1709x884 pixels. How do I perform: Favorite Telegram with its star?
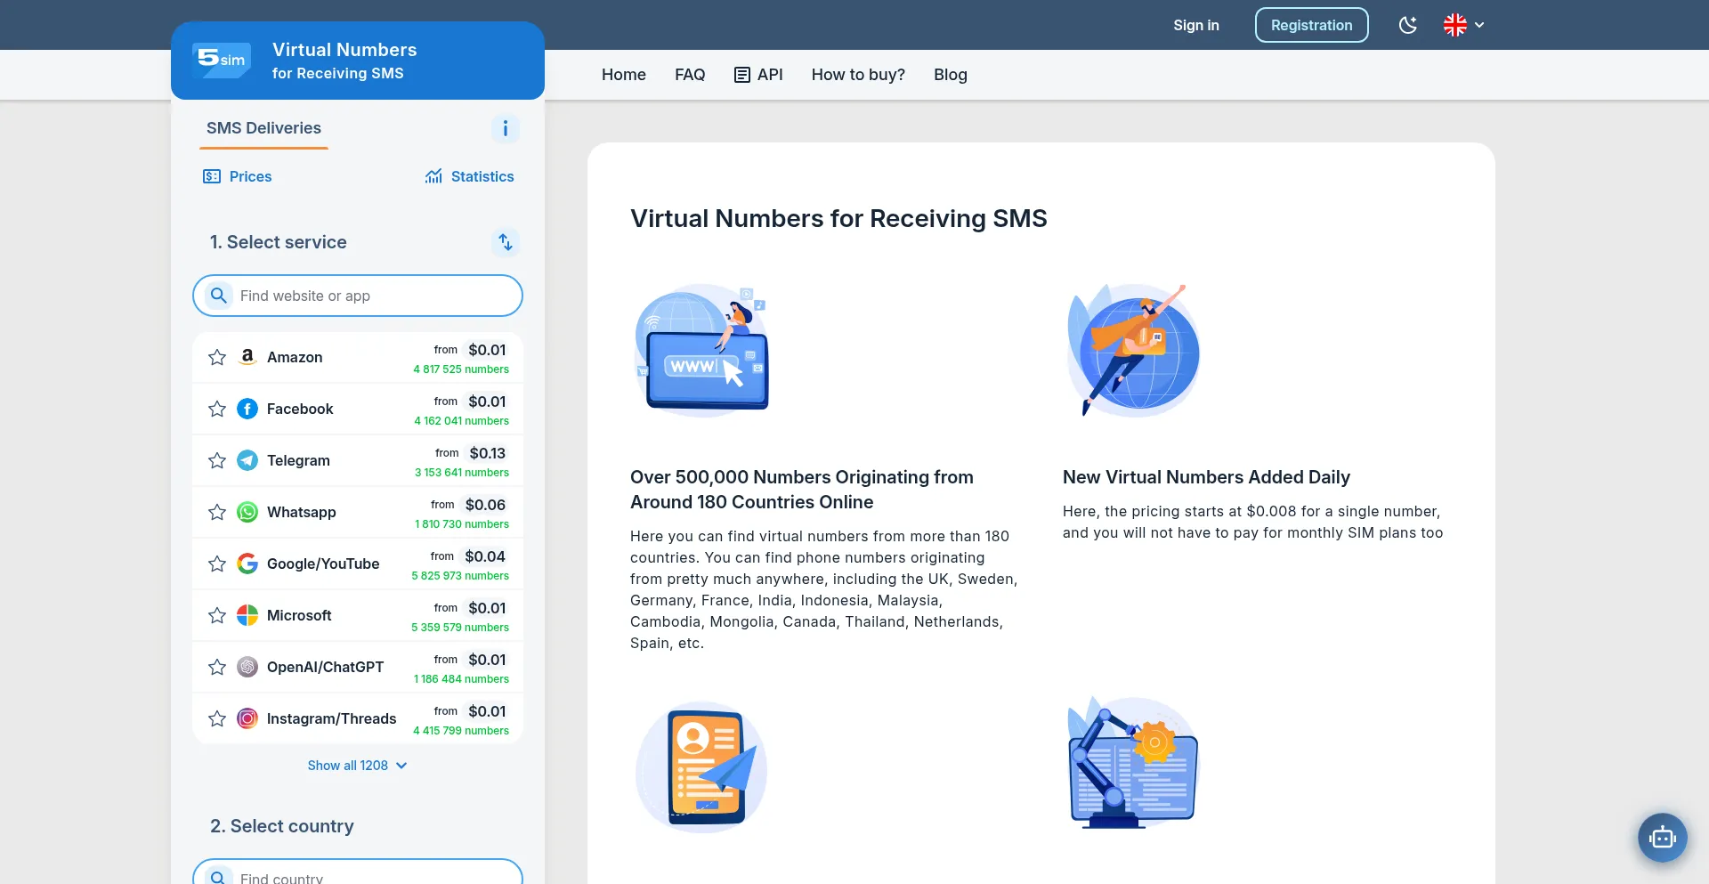click(217, 461)
